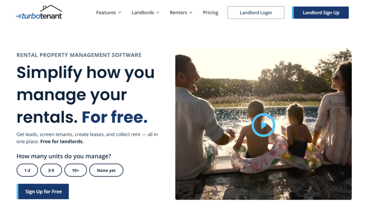Expand the Landlords chevron arrow
This screenshot has width=366, height=214.
tap(158, 13)
